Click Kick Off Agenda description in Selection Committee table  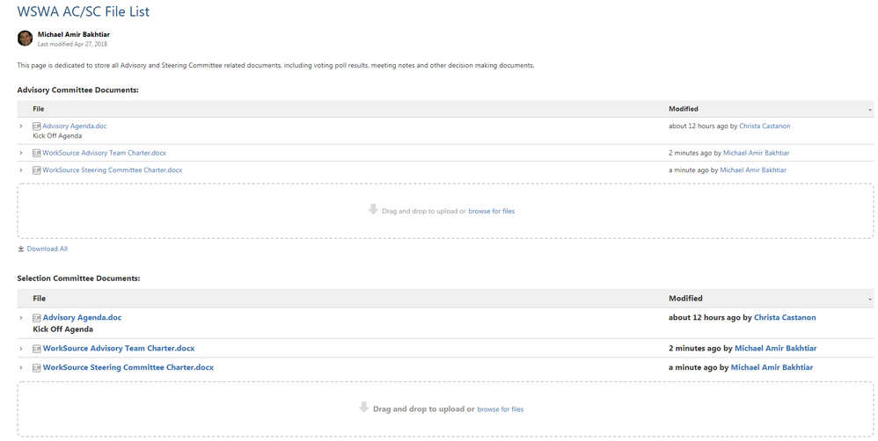click(62, 329)
